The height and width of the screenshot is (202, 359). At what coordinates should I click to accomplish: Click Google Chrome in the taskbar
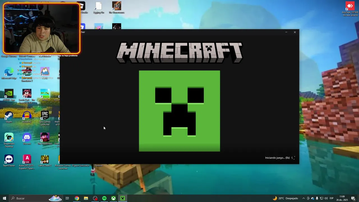pos(77,198)
